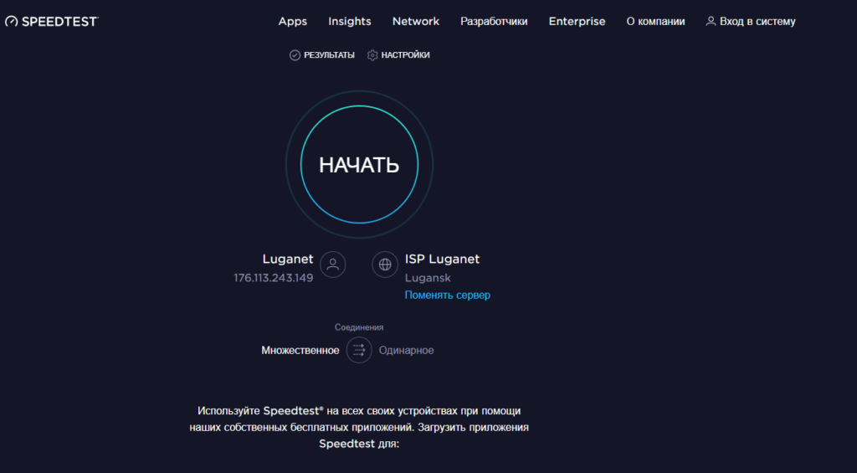The image size is (857, 473).
Task: Click the ISP Luganet server name
Action: 442,260
